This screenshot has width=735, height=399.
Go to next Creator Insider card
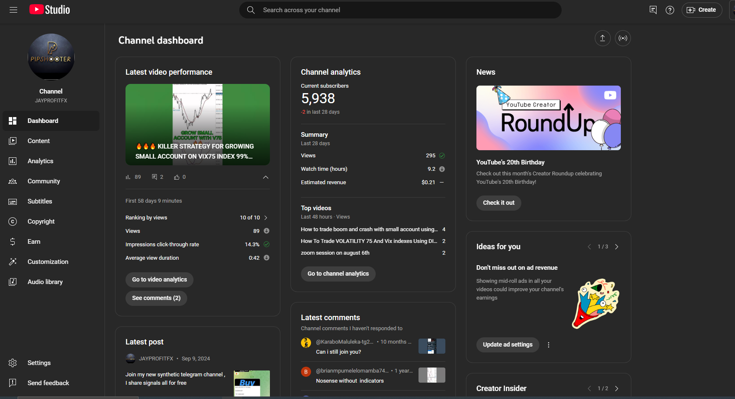click(617, 389)
